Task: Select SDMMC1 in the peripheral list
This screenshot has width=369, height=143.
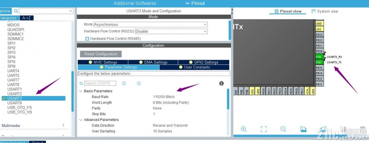Action: (15, 34)
